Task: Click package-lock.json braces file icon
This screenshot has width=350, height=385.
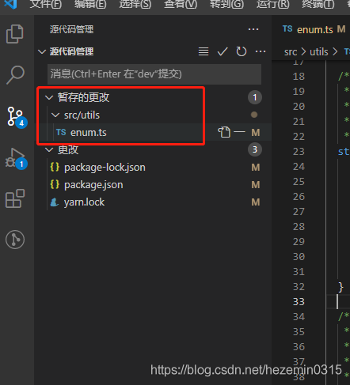Action: point(55,167)
